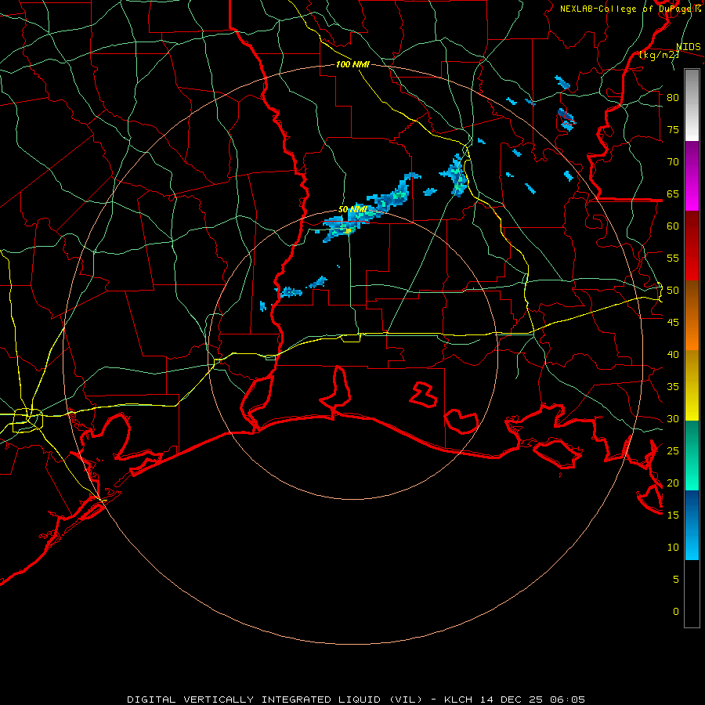Click the scale value 70

pos(673,162)
